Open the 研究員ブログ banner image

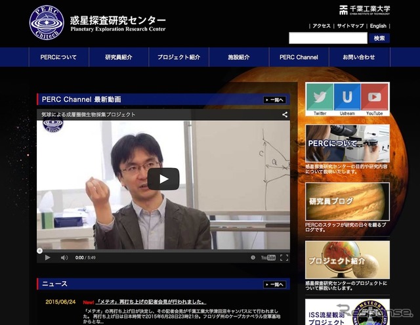(x=347, y=202)
